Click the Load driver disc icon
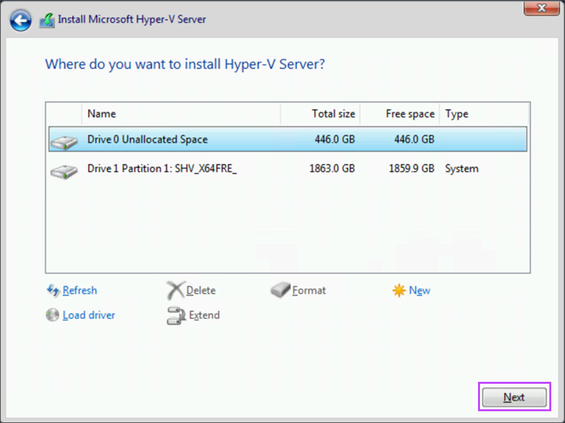 point(53,315)
